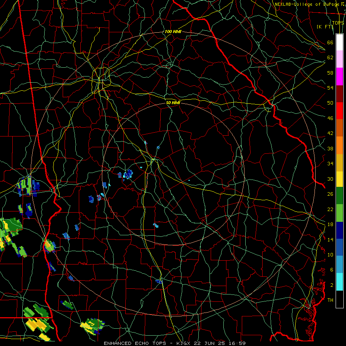This screenshot has height=346, width=346.
Task: Click the '38' legend value label
Action: (330, 148)
